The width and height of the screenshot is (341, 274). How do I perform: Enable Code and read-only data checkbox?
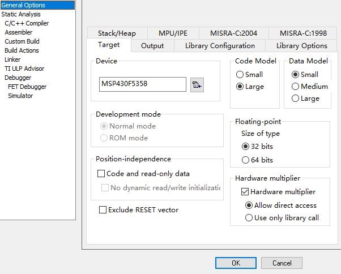coord(102,174)
